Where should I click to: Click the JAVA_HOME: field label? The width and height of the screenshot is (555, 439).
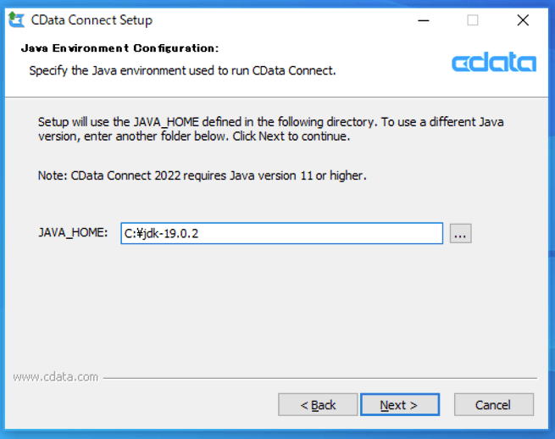[x=73, y=233]
